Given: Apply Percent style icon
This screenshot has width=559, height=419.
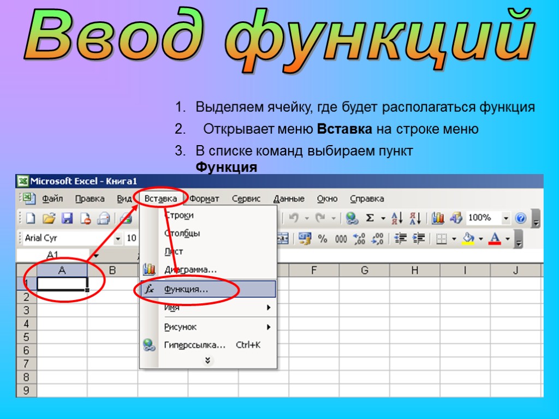Looking at the screenshot, I should (323, 238).
